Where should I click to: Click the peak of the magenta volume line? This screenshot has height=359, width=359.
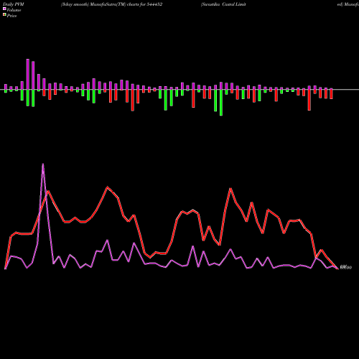point(43,164)
